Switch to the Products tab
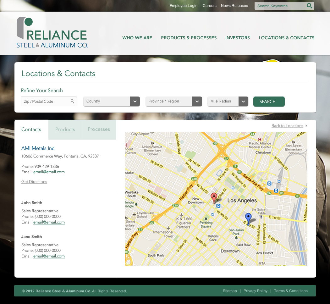This screenshot has height=304, width=330. click(65, 130)
